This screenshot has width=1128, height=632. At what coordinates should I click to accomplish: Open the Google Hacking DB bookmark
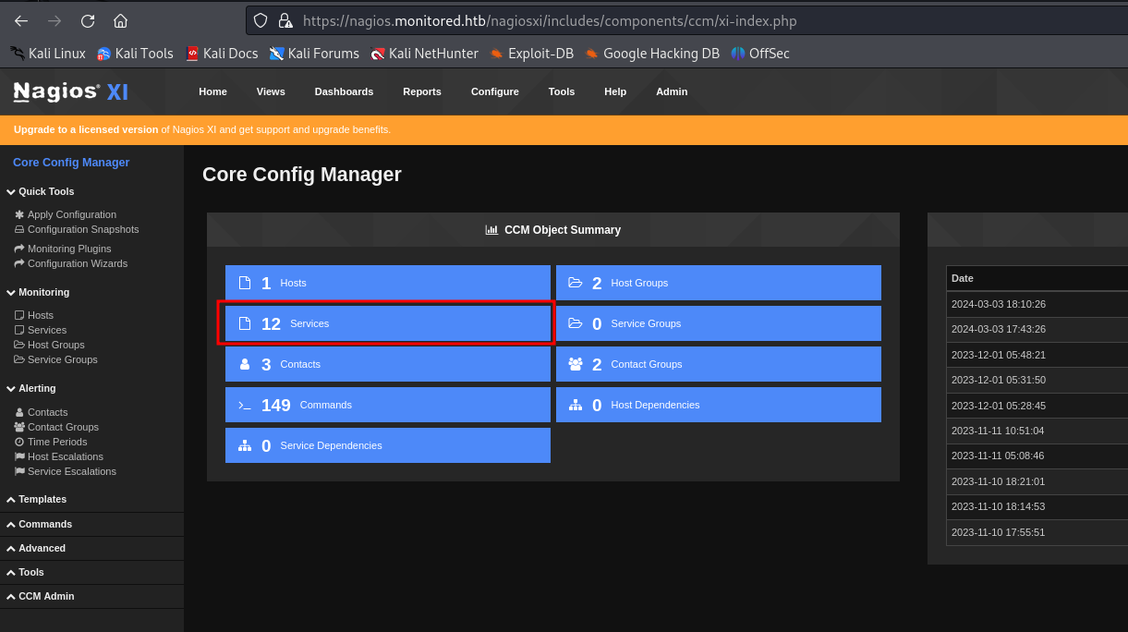(x=652, y=54)
